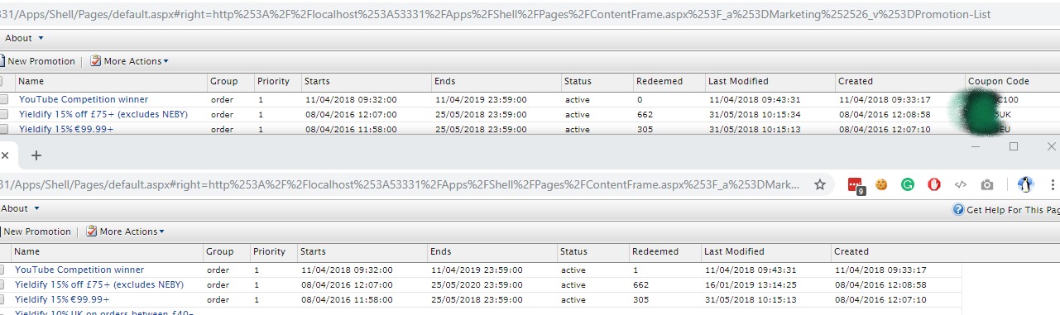The image size is (1060, 315).
Task: Tick checkbox for Yieldify 15% off £75+ in upper list
Action: pyautogui.click(x=2, y=115)
